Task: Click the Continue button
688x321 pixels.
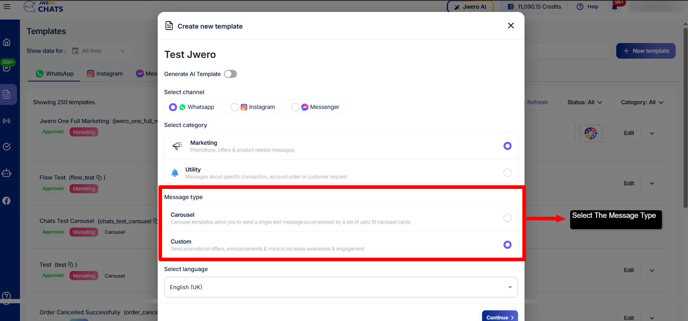Action: 500,317
